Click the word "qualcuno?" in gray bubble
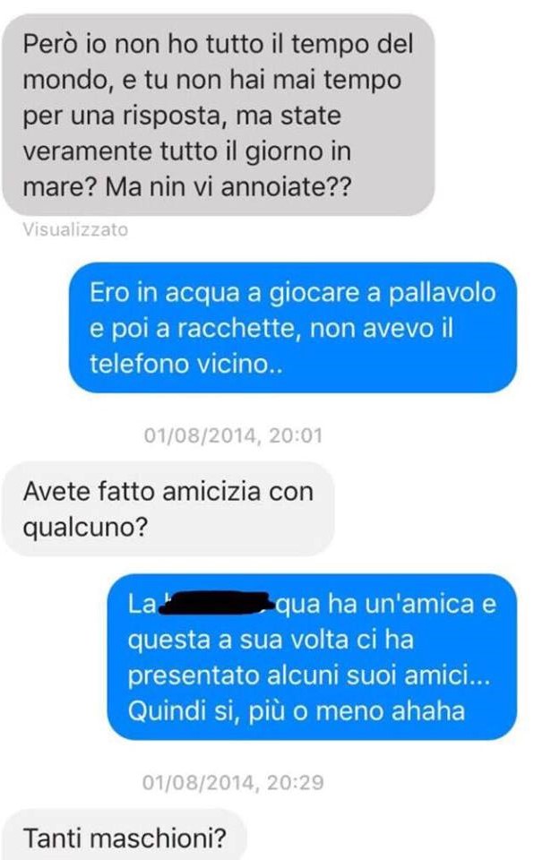Viewport: 551px width, 860px height. 86,528
